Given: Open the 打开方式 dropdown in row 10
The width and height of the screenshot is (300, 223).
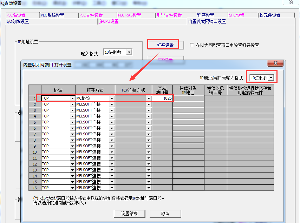Looking at the screenshot, I should pos(112,152).
